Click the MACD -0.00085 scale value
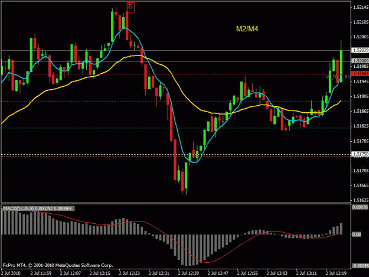Viewport: 369px width, 277px height. (x=360, y=266)
